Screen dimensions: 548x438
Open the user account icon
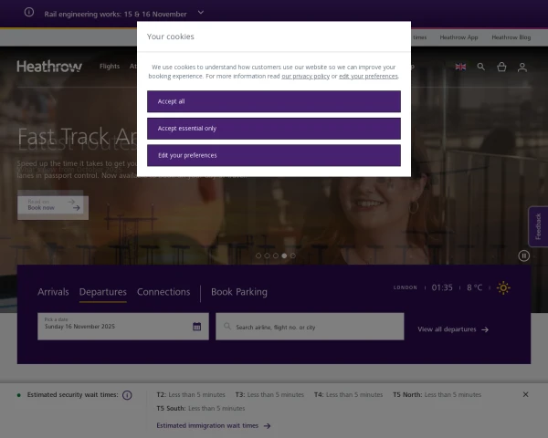(522, 67)
